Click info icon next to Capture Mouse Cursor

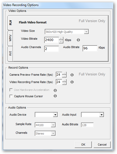tap(55, 96)
